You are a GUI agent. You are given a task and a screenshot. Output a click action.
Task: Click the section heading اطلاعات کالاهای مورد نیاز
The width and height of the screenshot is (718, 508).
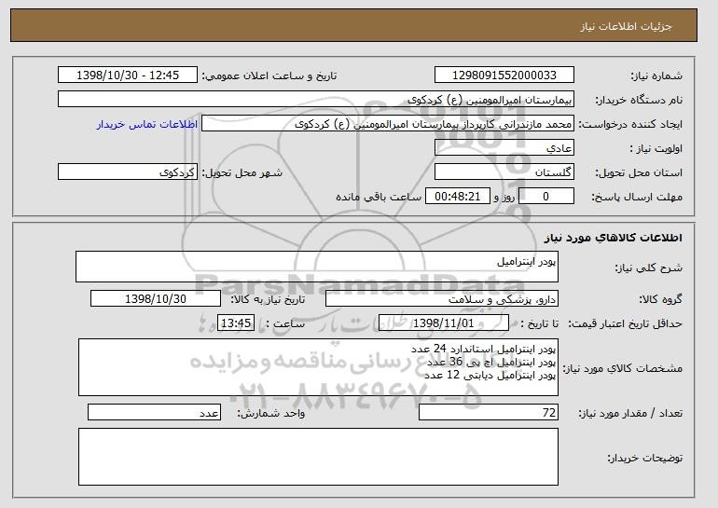click(x=614, y=238)
